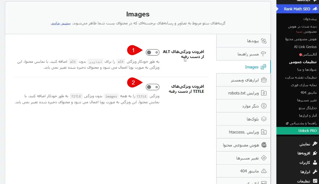Click the list icon beside دیگر موارد
Screen dimensions: 319x184
pyautogui.click(x=264, y=106)
